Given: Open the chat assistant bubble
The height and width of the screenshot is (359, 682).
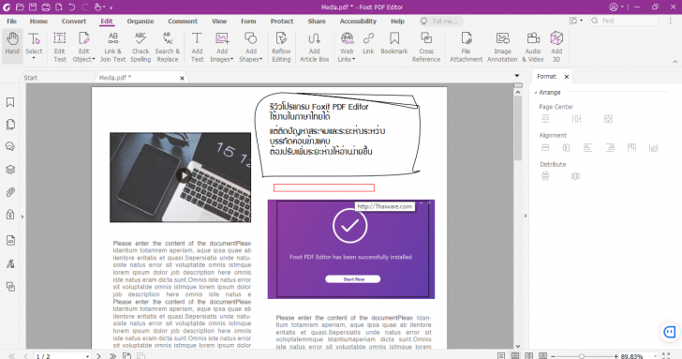Looking at the screenshot, I should (x=670, y=332).
